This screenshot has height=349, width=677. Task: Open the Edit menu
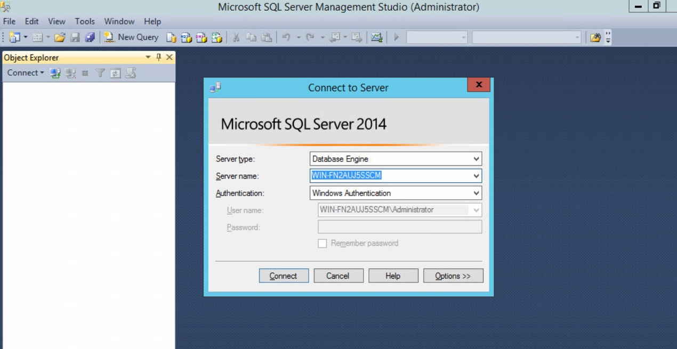[32, 21]
